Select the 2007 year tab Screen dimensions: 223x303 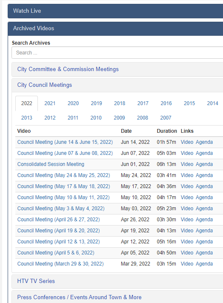pos(166,118)
